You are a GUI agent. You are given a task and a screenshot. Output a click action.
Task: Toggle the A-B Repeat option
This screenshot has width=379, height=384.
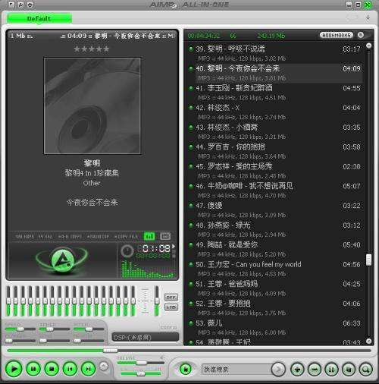pyautogui.click(x=70, y=237)
